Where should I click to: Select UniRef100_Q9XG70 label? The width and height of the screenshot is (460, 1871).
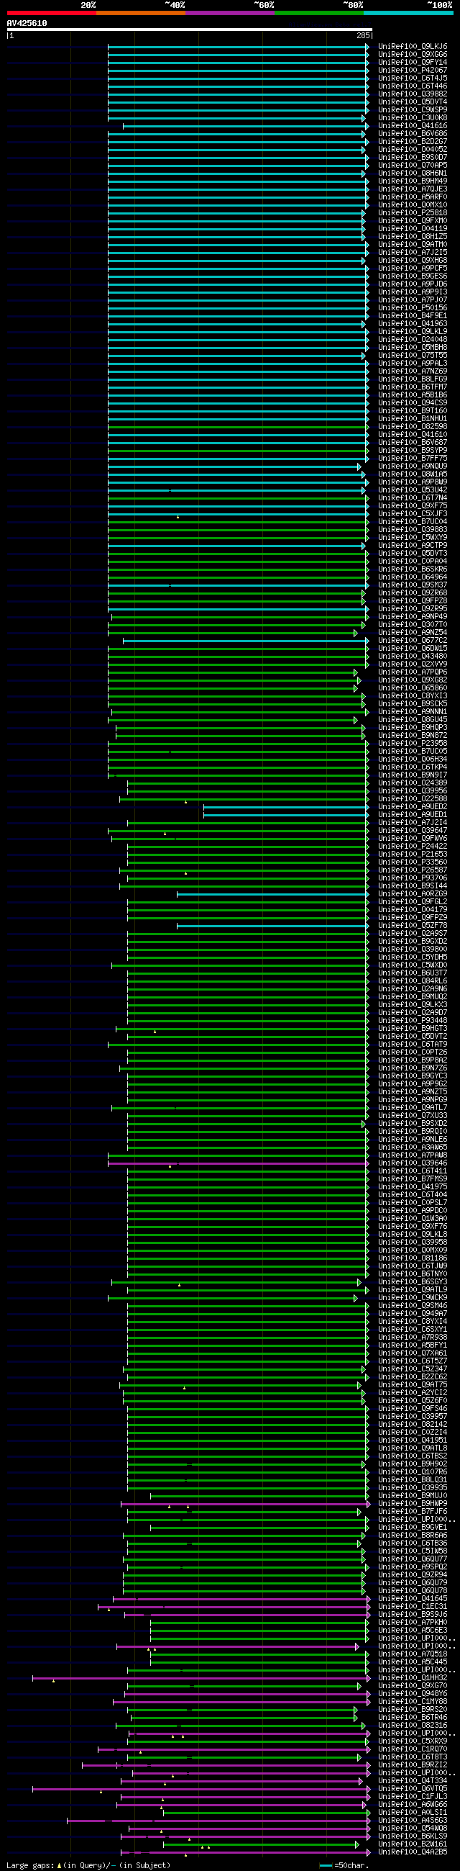[412, 1687]
